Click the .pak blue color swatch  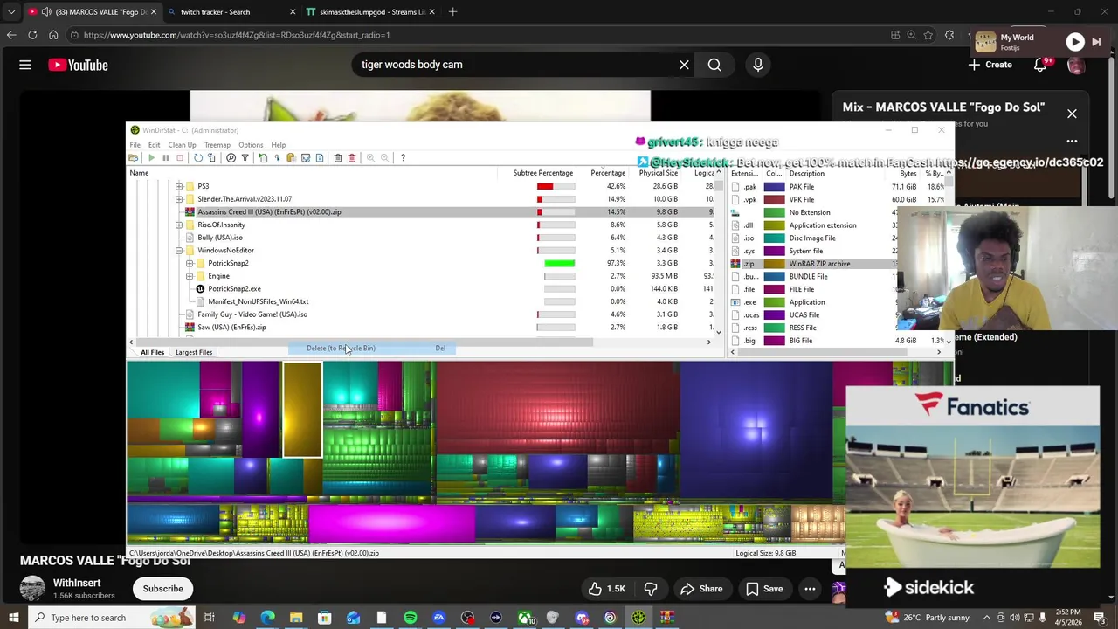[x=774, y=187]
